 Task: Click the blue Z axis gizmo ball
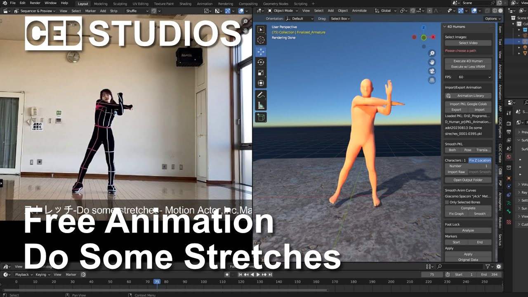tap(424, 28)
